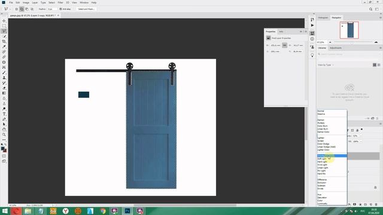383x215 pixels.
Task: Click the search icon in options bar
Action: coord(371,9)
